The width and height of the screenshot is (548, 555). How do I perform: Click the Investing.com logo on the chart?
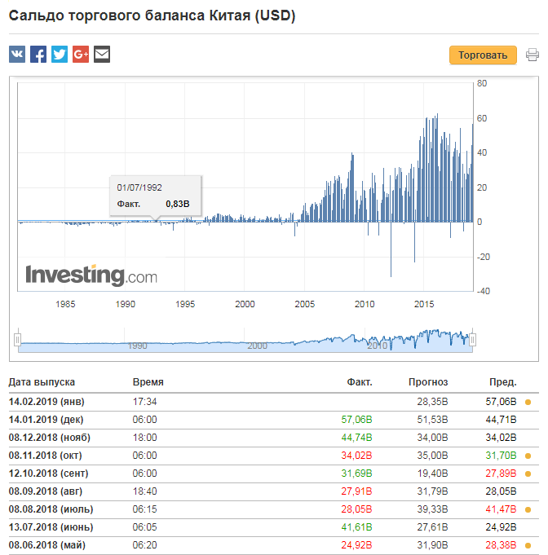[91, 275]
